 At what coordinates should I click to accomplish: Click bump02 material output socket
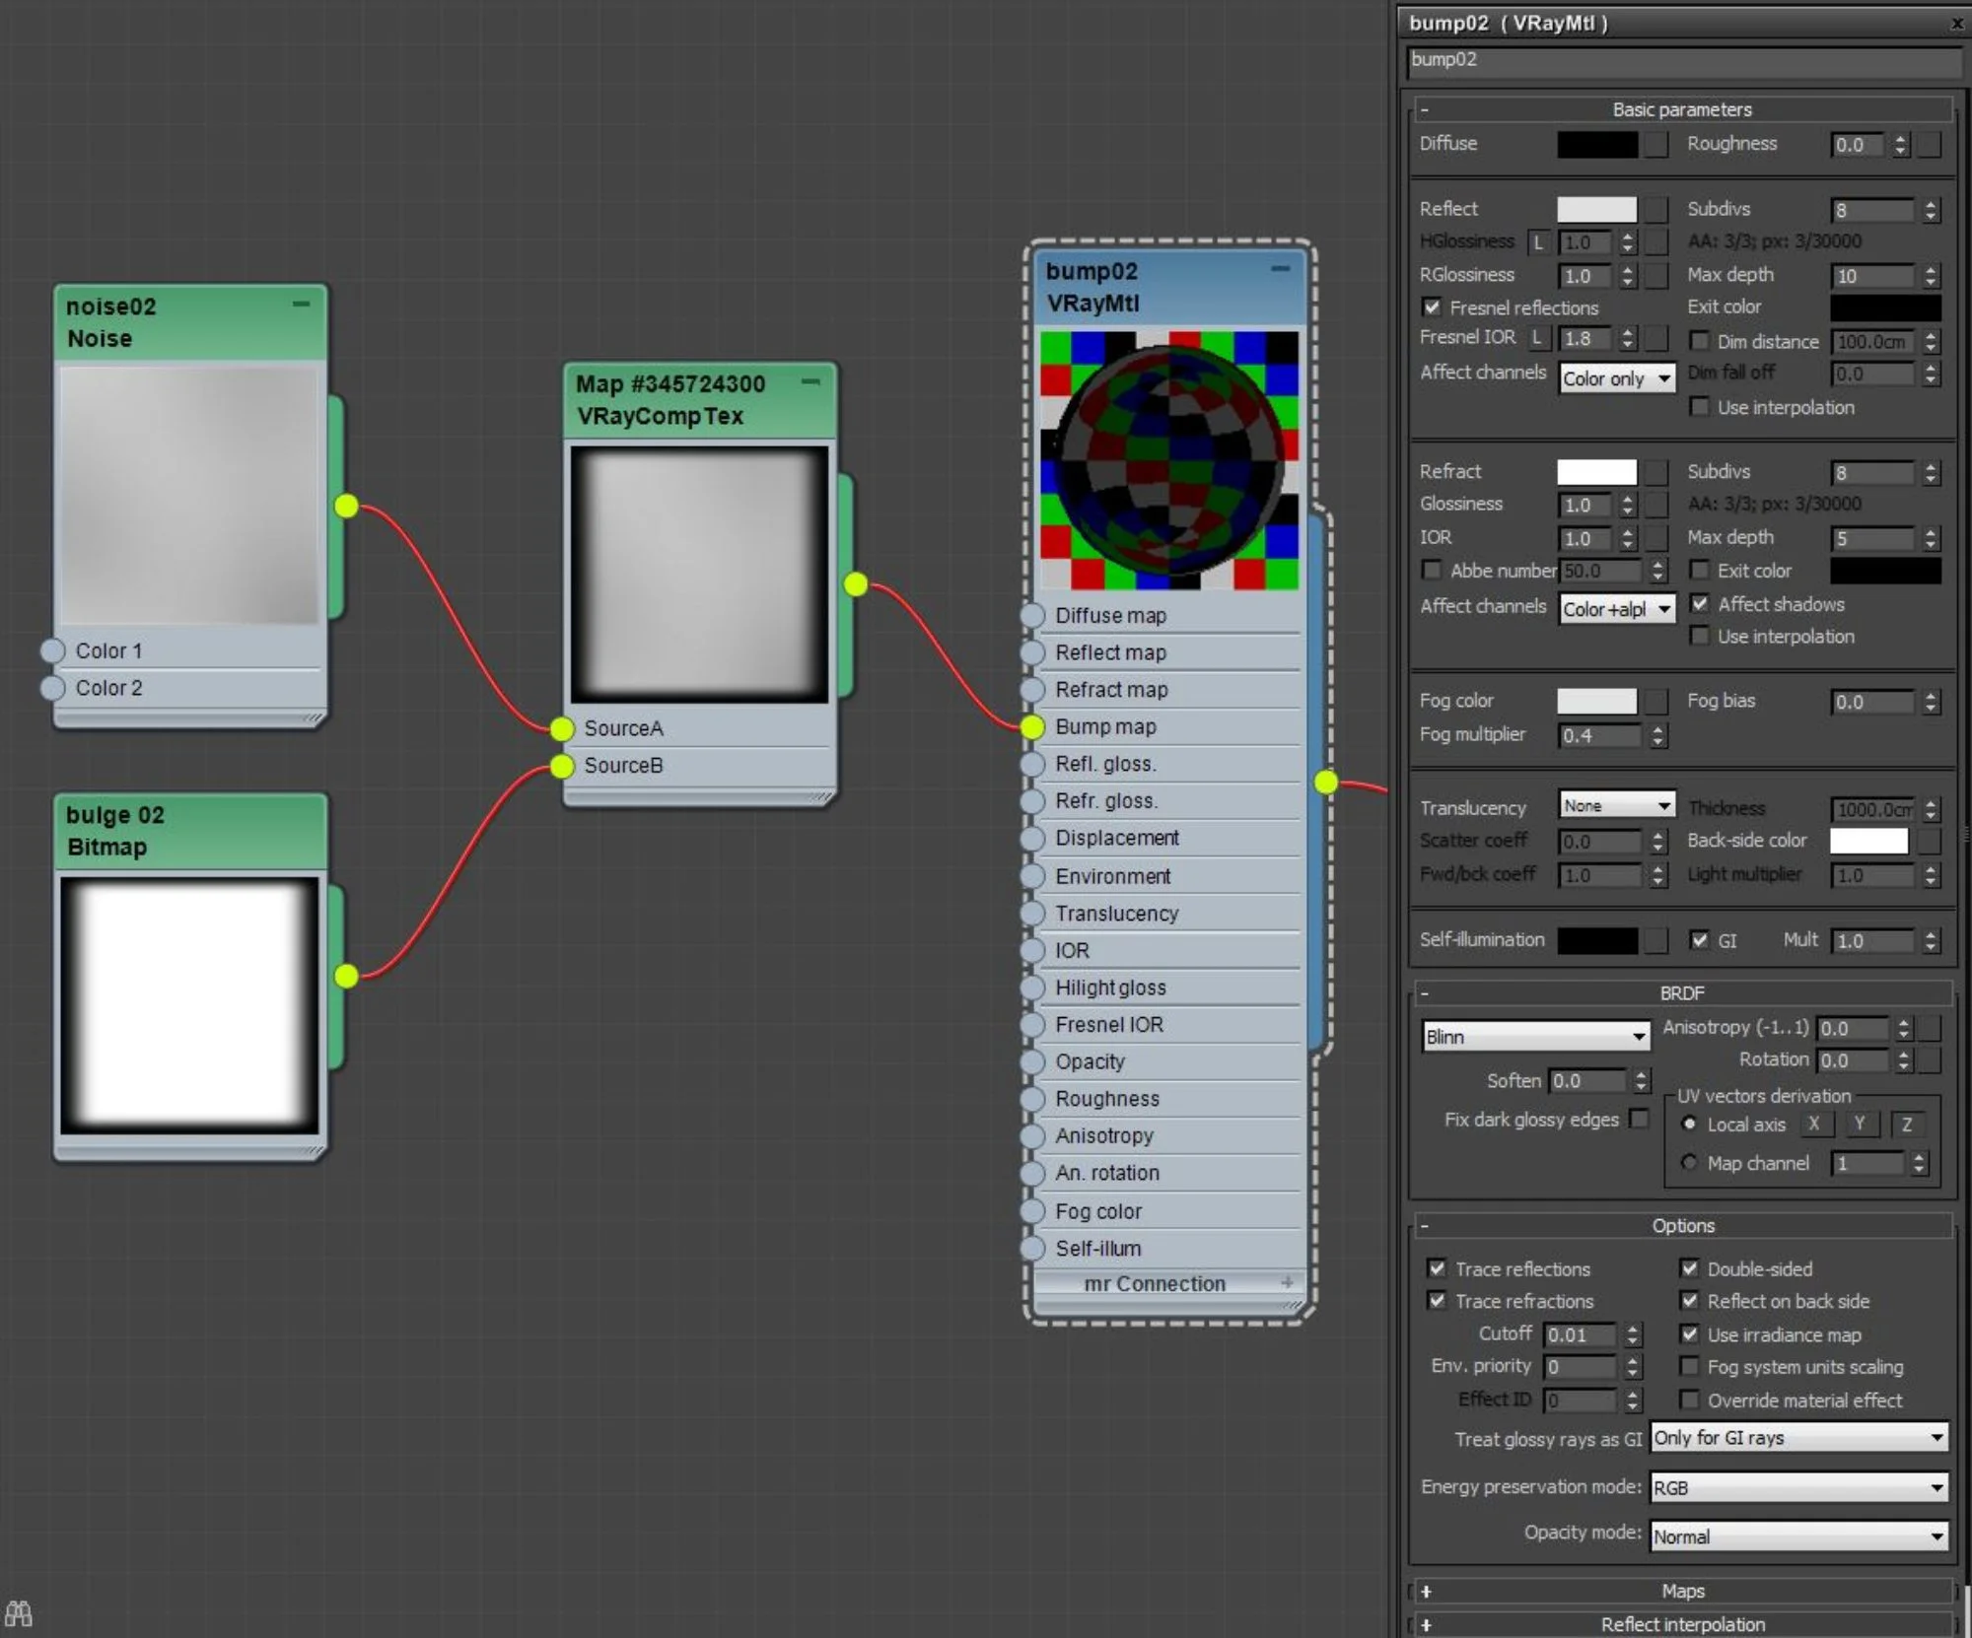1327,782
